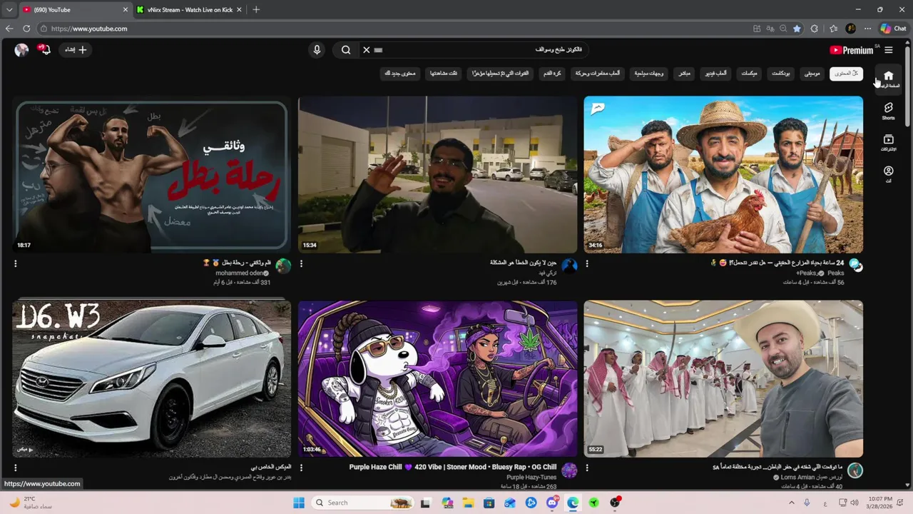
Task: Select the 'ميكسات' filter chip
Action: tap(749, 74)
